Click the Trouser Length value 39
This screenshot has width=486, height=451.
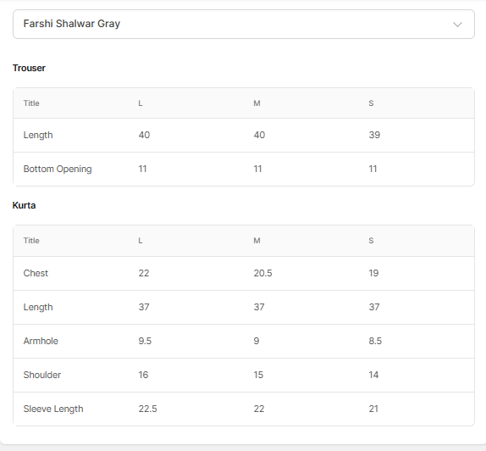[374, 135]
